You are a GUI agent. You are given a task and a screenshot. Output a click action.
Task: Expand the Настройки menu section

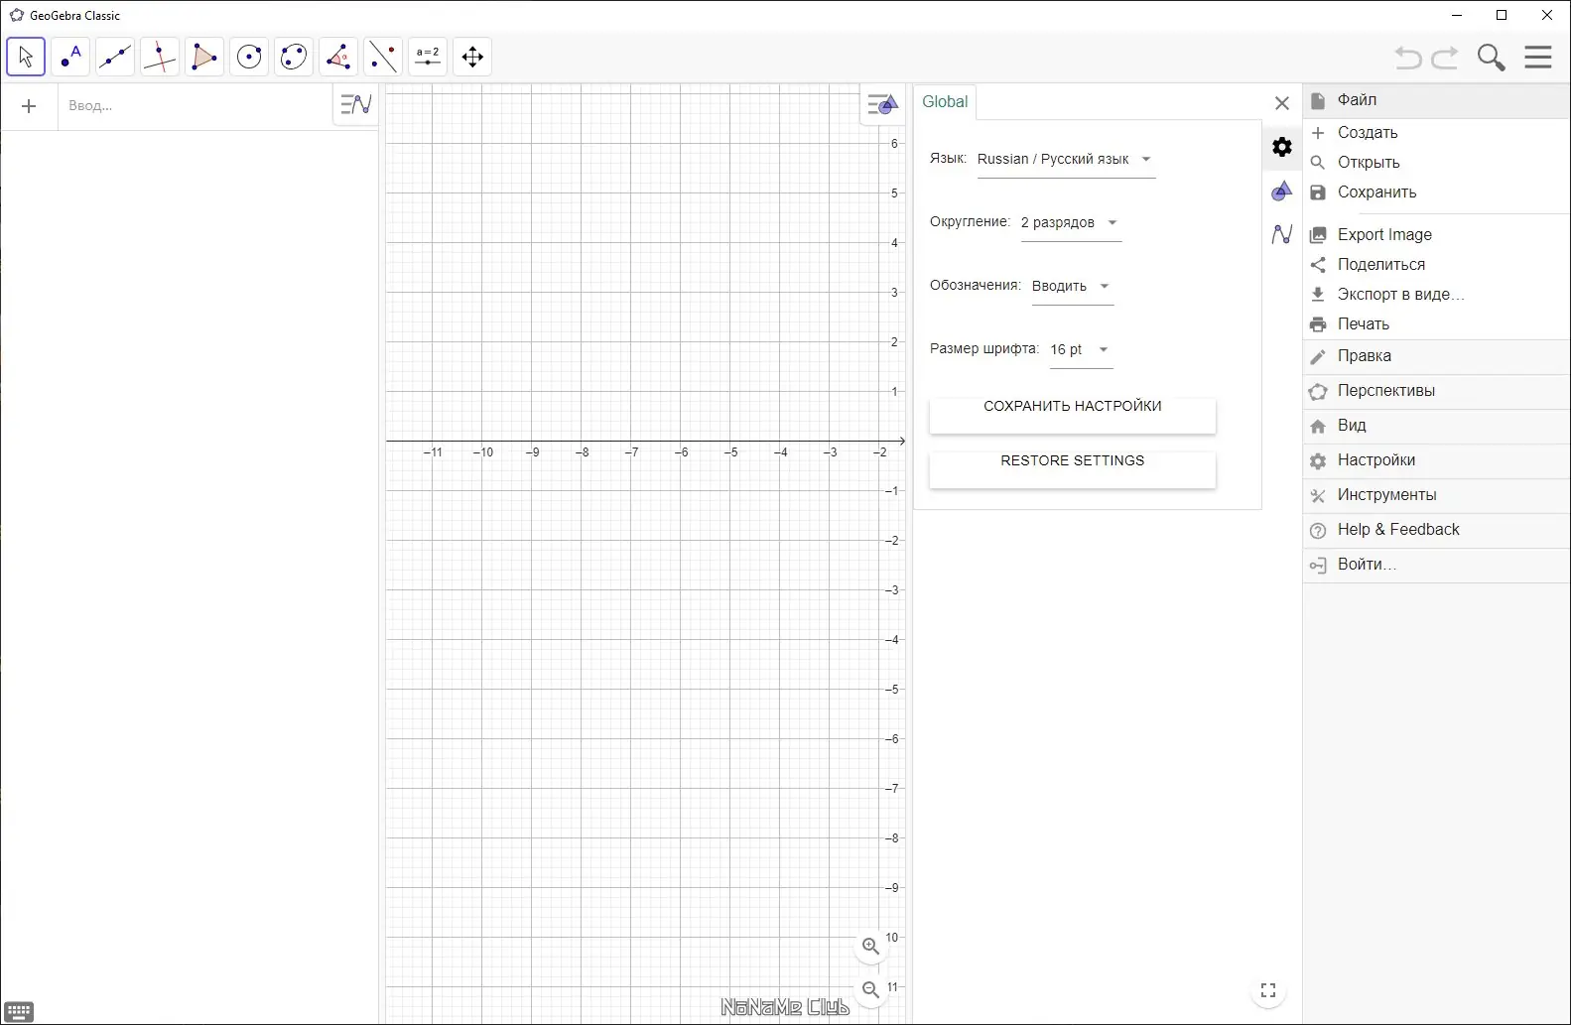1436,460
